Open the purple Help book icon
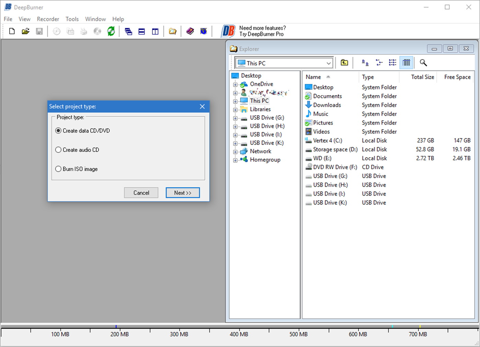 point(190,32)
